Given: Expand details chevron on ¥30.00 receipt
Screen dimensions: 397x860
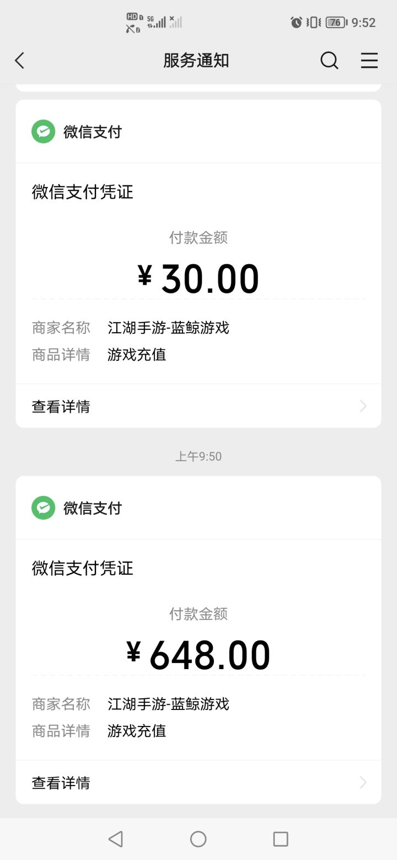Looking at the screenshot, I should pyautogui.click(x=363, y=407).
